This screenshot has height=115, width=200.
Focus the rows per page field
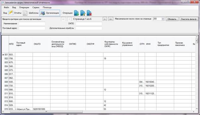tap(157, 19)
